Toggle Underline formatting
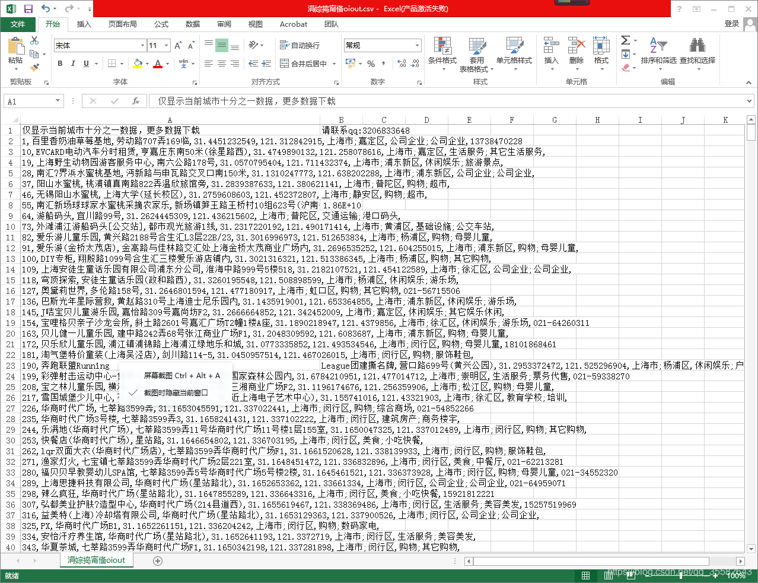758x583 pixels. (x=86, y=64)
